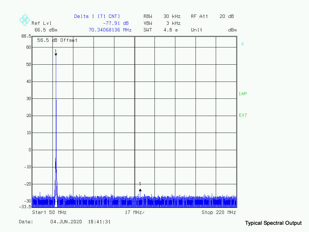The height and width of the screenshot is (232, 309).
Task: Click the green 'EXT' reference indicator
Action: (243, 115)
